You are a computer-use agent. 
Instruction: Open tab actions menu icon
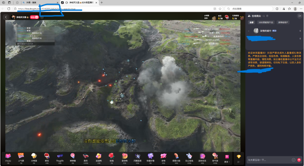9,2
